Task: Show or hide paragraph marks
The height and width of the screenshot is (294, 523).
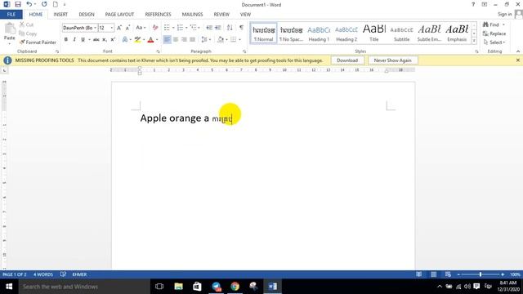Action: [241, 28]
